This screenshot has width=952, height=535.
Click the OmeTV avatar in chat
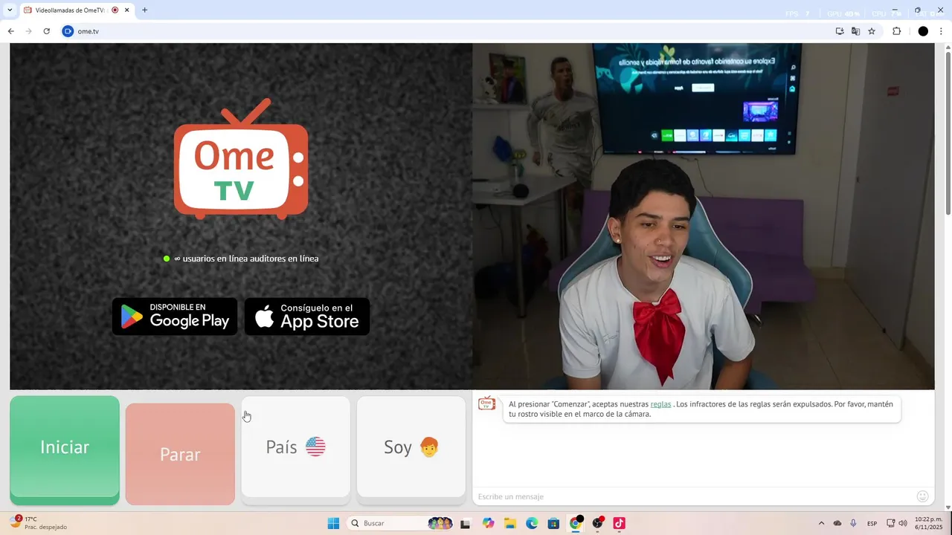point(486,403)
